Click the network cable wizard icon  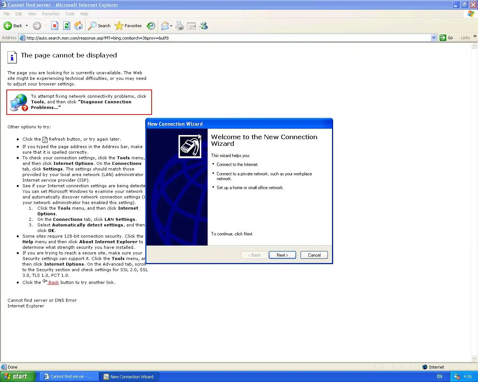pyautogui.click(x=190, y=147)
